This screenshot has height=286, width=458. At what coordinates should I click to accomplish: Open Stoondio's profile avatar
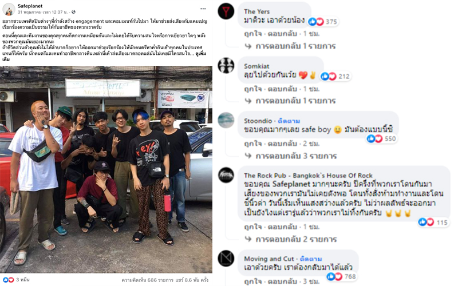pos(226,120)
